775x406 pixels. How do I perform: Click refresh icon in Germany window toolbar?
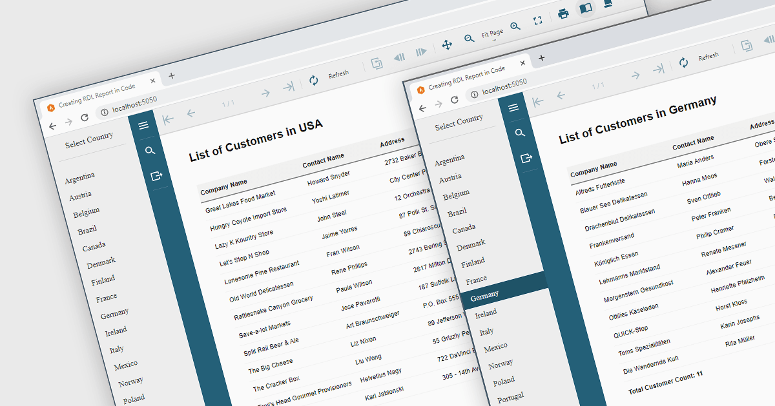pos(683,63)
